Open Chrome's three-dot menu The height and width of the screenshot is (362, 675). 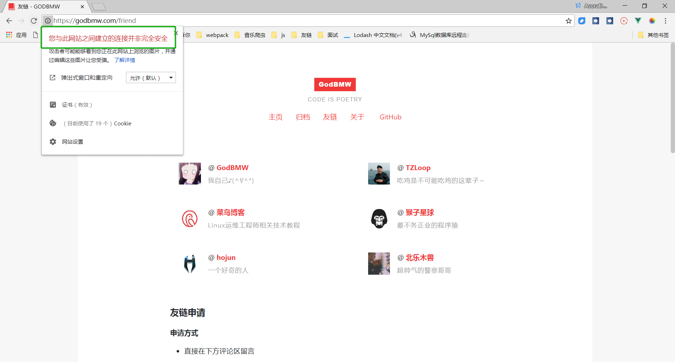click(665, 21)
